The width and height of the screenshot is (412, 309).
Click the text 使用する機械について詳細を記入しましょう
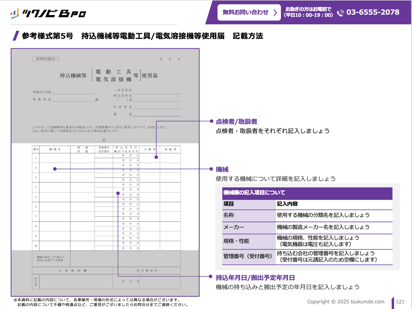tap(276, 179)
